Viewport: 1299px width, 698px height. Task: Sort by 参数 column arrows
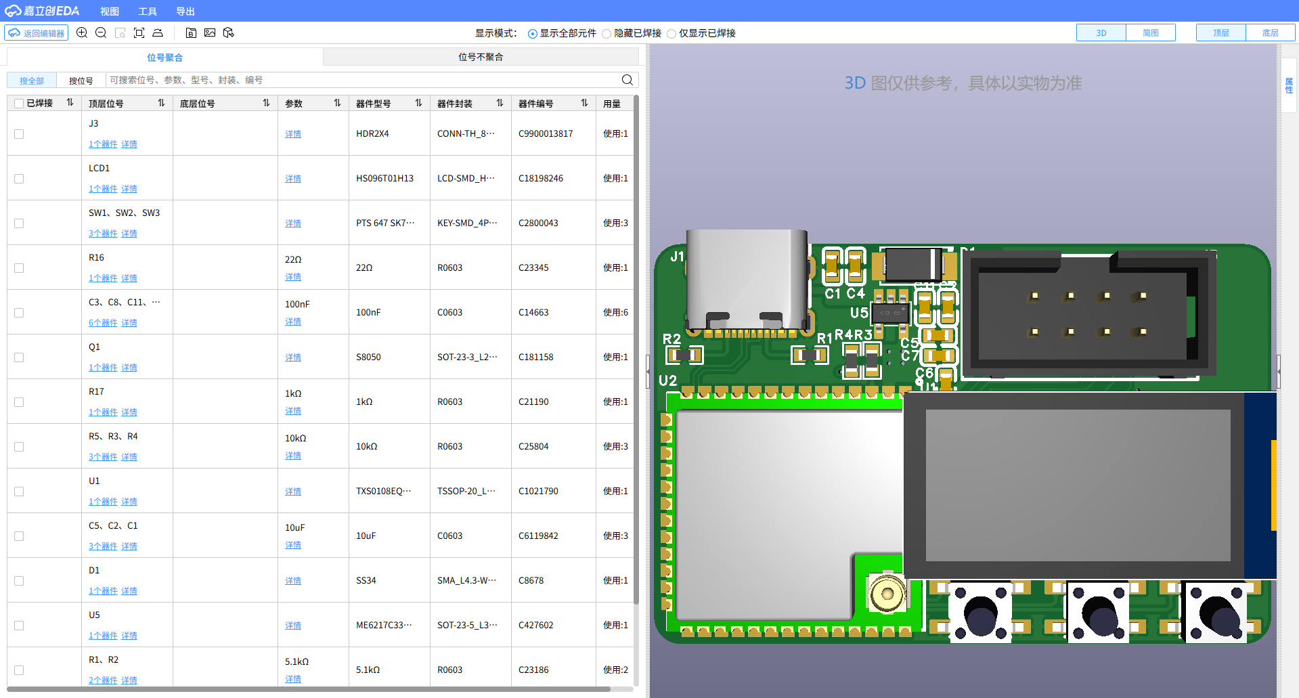pyautogui.click(x=337, y=103)
